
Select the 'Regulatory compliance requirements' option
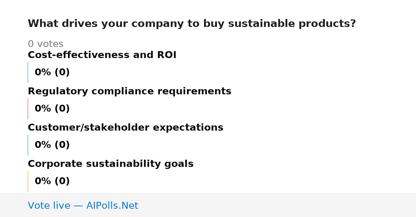[129, 91]
